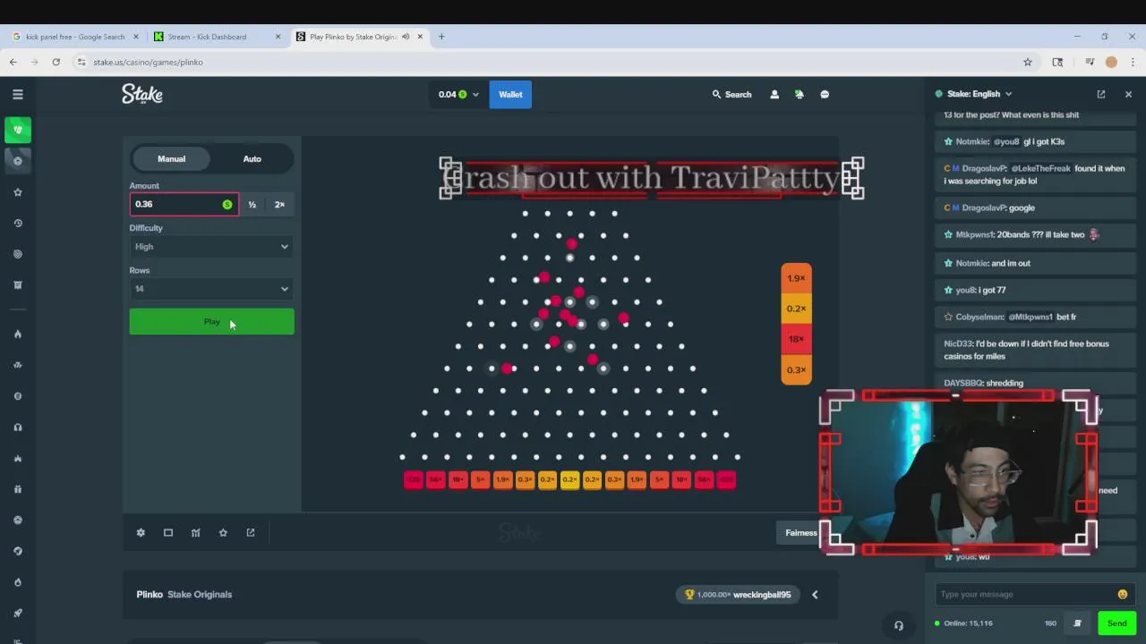Open emoji picker in chat input

1123,594
